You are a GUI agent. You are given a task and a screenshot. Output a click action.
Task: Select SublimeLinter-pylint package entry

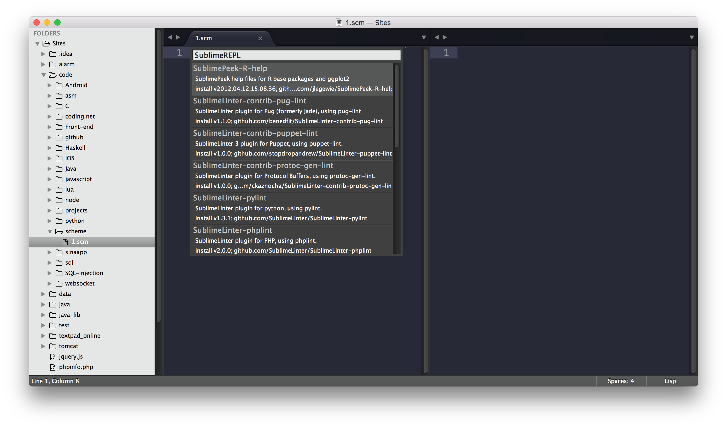pos(292,208)
